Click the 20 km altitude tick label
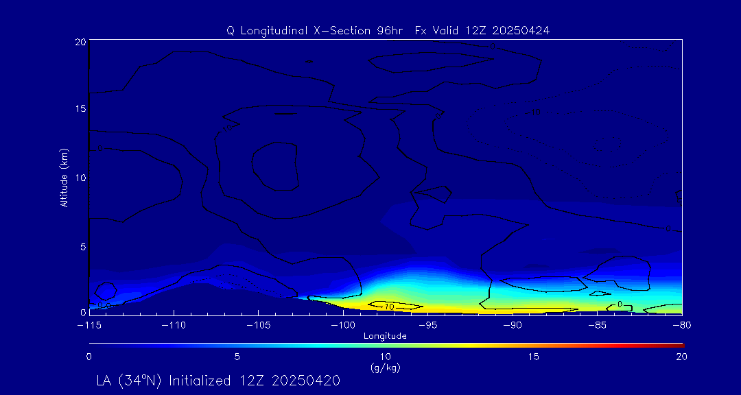741x395 pixels. point(79,42)
